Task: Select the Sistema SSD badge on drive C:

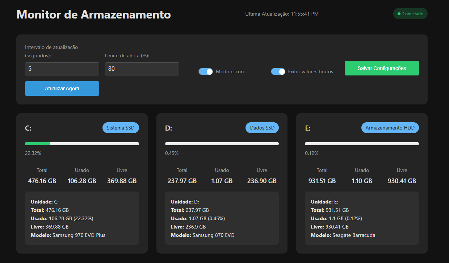Action: pyautogui.click(x=121, y=127)
